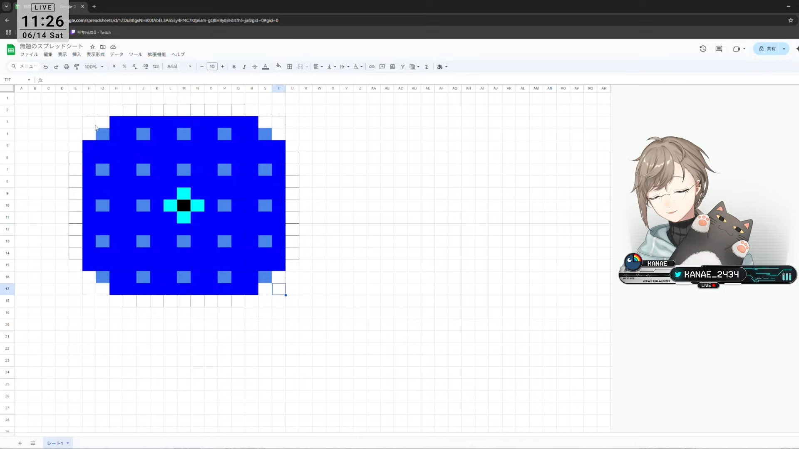Insert a link
Screen dimensions: 799x449
(x=372, y=67)
